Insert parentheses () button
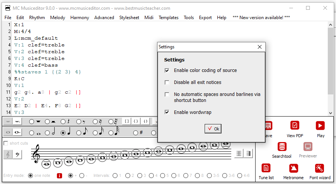 point(145,121)
